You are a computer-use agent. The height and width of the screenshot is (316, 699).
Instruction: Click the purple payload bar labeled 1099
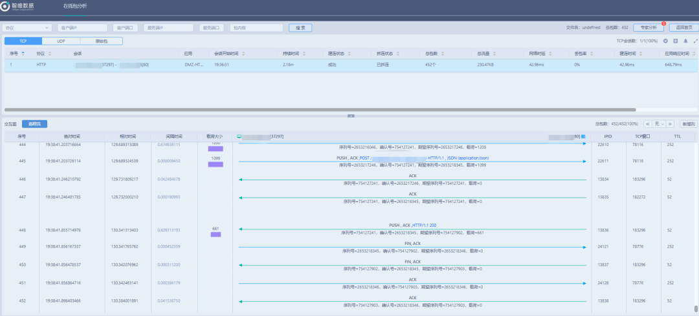[216, 165]
